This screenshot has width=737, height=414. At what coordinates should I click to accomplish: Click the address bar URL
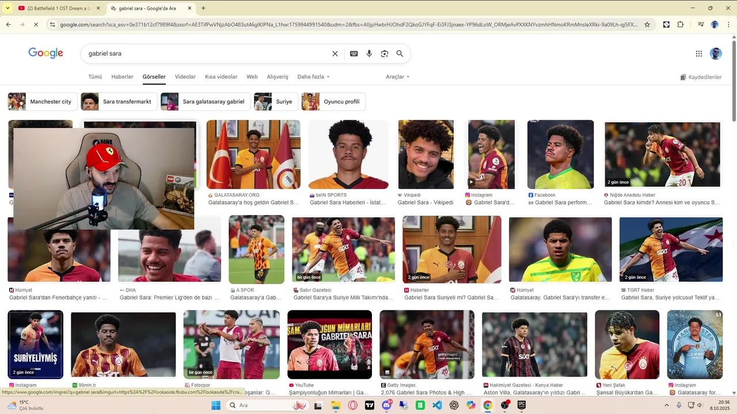[348, 25]
